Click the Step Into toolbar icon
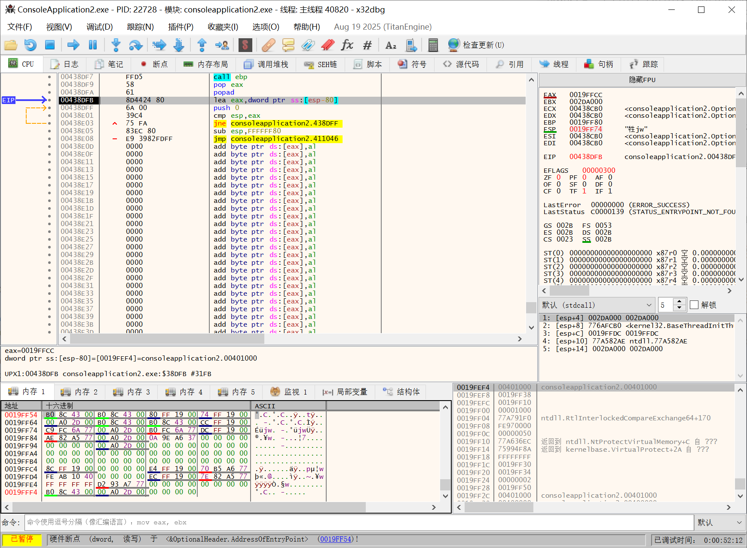The width and height of the screenshot is (747, 548). pyautogui.click(x=116, y=45)
